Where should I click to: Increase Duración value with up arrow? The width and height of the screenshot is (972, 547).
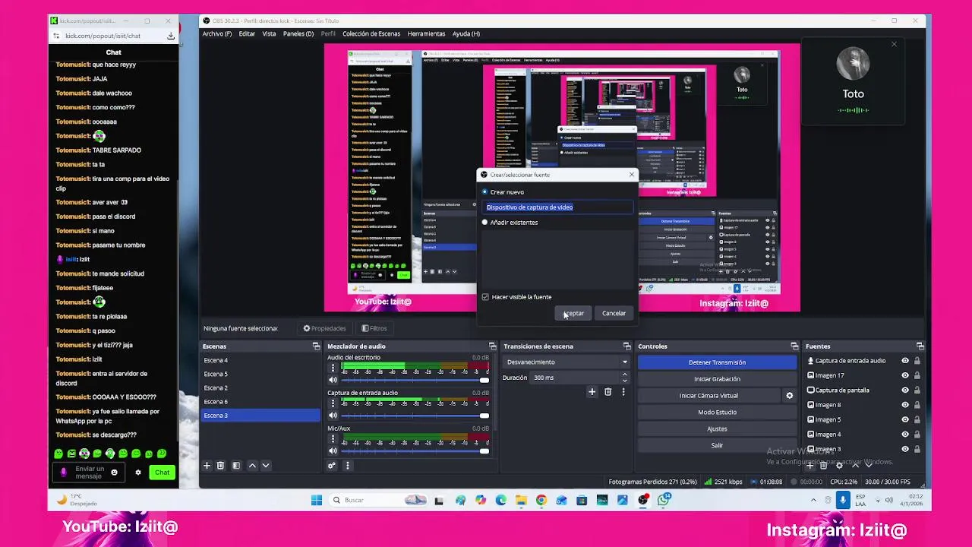coord(625,375)
